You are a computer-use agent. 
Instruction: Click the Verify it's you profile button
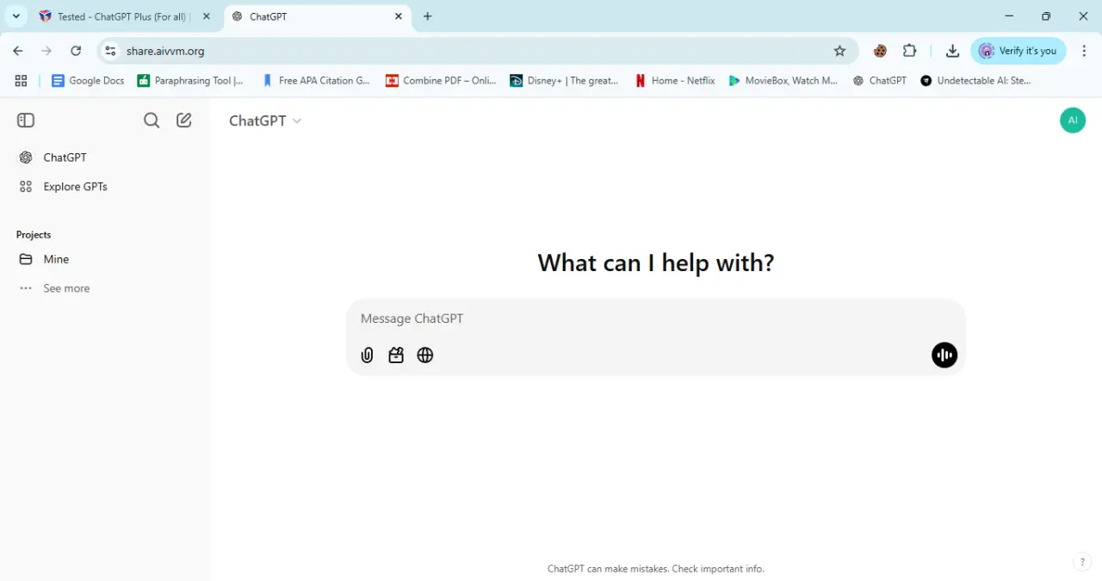pyautogui.click(x=1018, y=51)
